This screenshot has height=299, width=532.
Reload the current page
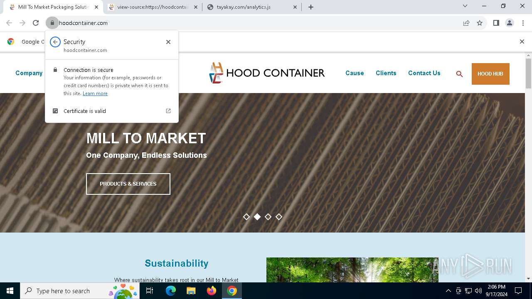pos(36,23)
